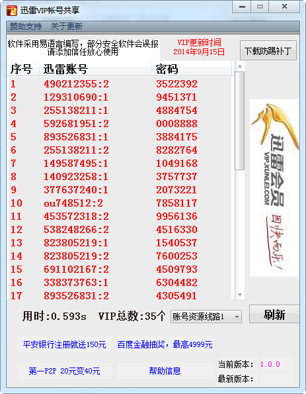Viewport: 306px width, 394px height.
Task: Click password 4509793
Action: tap(177, 270)
